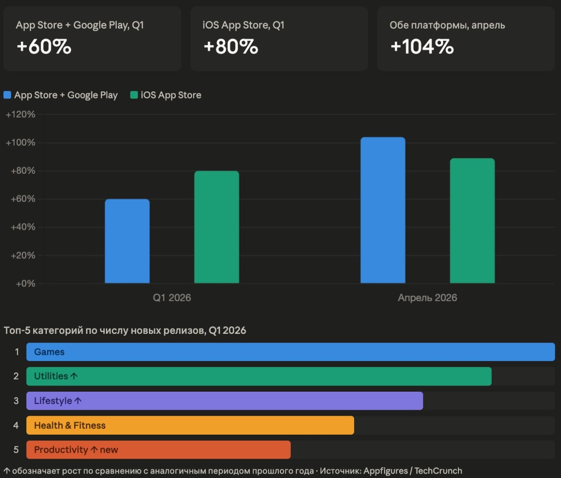Click the '+60%' y-axis label
The height and width of the screenshot is (478, 561).
(x=22, y=199)
